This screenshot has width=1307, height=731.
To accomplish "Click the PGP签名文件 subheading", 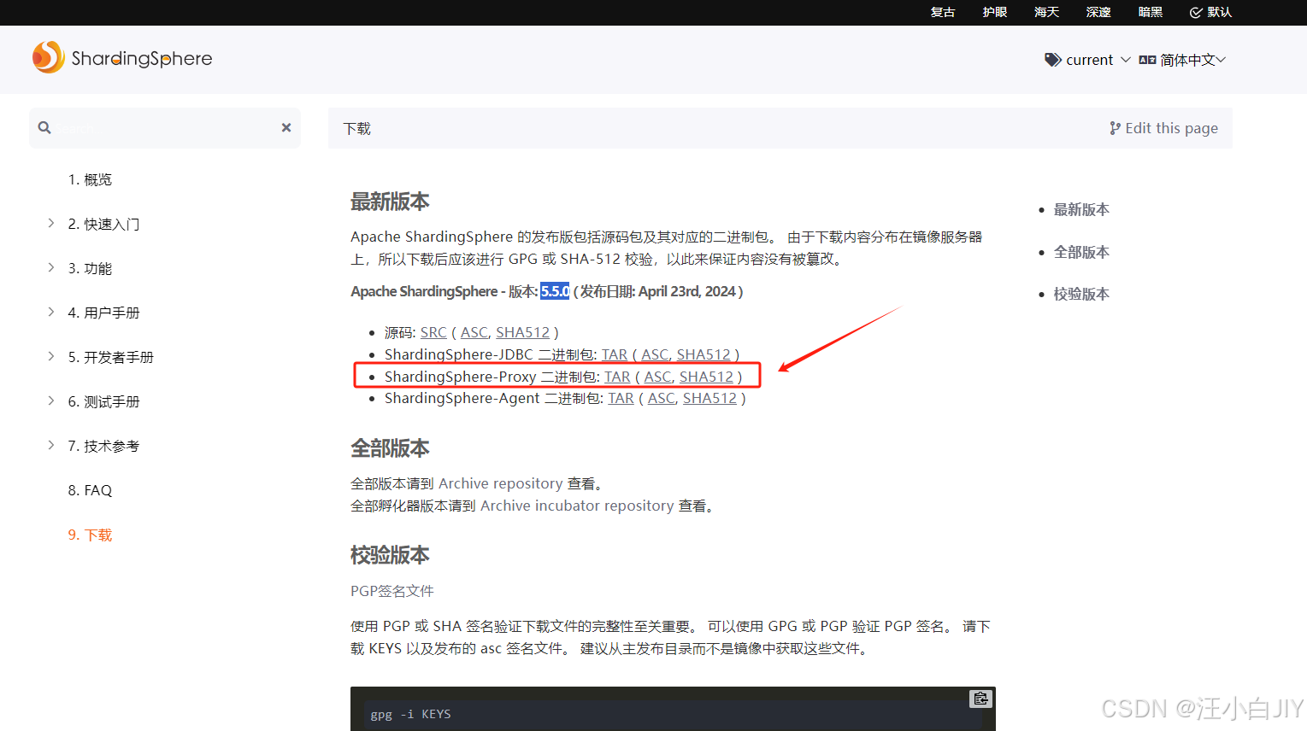I will pos(392,591).
